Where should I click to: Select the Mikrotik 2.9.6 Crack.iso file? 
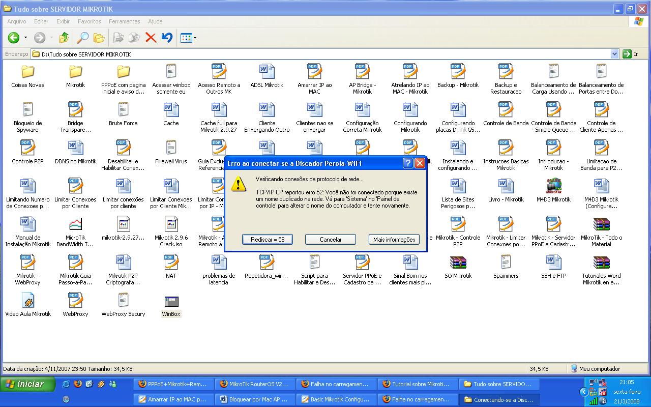(171, 231)
